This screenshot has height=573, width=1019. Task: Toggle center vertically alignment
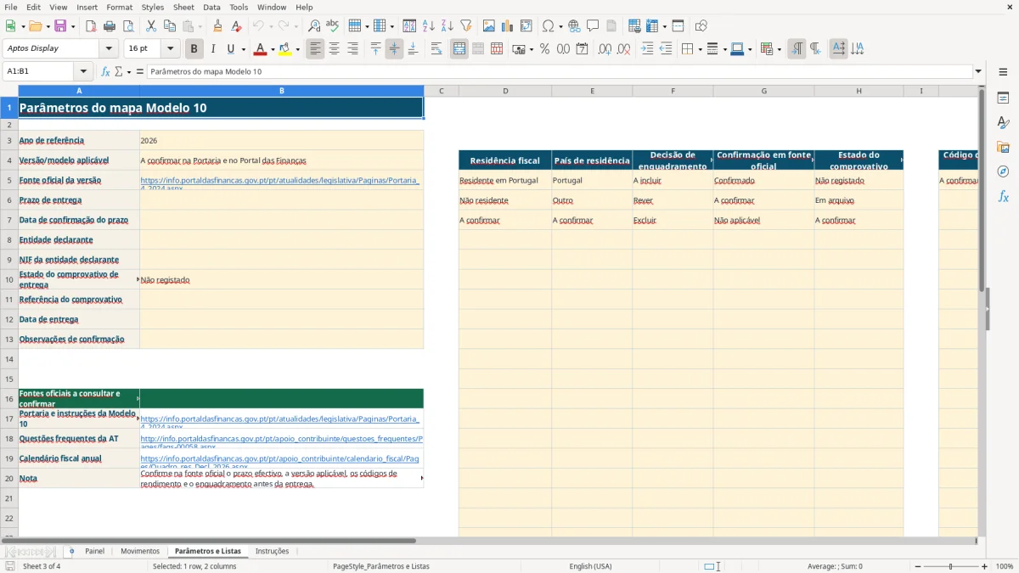394,49
